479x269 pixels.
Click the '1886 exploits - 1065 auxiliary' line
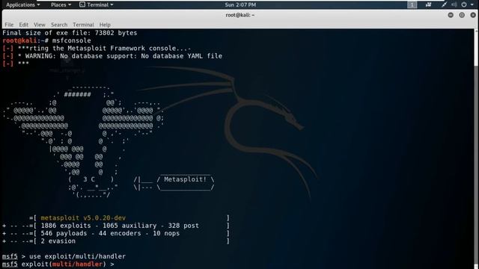tap(120, 226)
